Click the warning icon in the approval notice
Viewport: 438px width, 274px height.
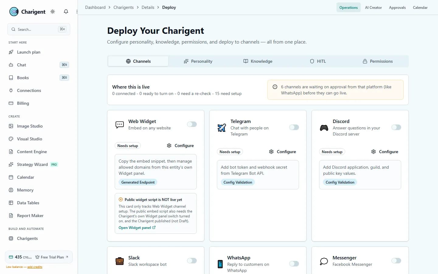(x=275, y=87)
